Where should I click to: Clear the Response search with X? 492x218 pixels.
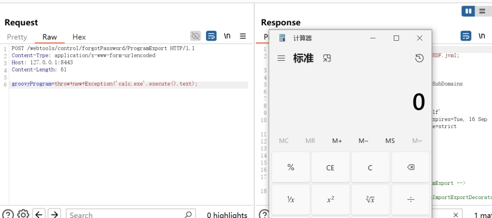[x=456, y=214]
